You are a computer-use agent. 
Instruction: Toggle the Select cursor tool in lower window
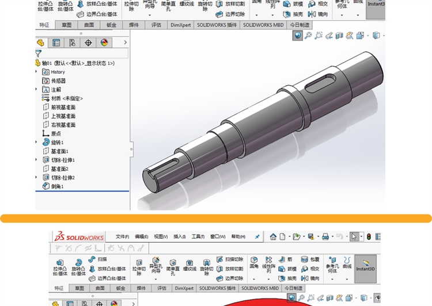point(354,236)
